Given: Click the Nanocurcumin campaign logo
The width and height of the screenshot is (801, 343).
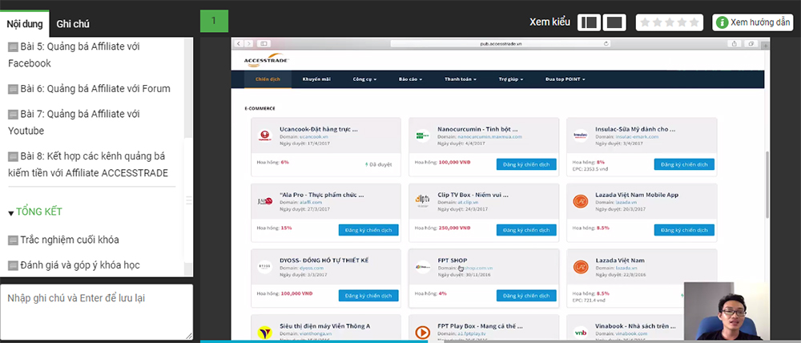Looking at the screenshot, I should [x=422, y=135].
